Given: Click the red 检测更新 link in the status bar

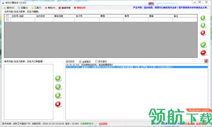Looking at the screenshot, I should click(x=103, y=123).
